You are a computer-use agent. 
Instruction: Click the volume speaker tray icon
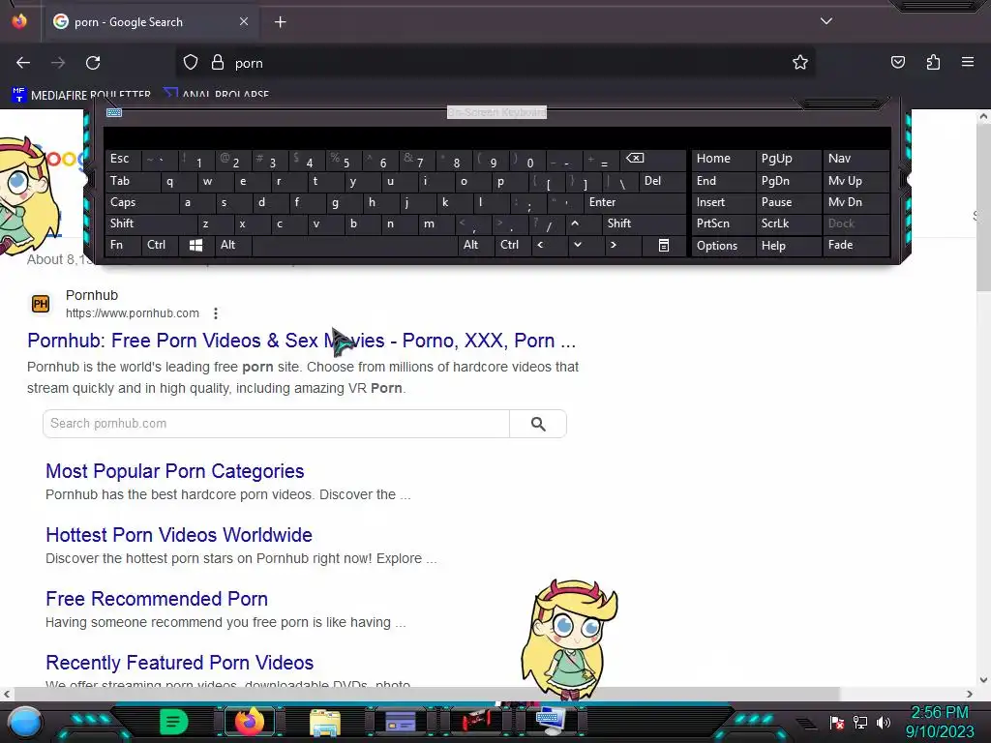(884, 722)
